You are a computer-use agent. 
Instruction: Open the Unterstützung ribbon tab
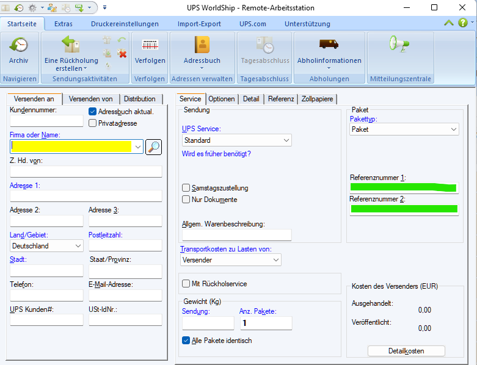307,24
